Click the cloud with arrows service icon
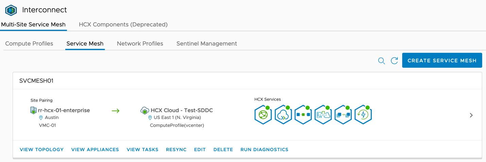The image size is (486, 162). click(283, 115)
